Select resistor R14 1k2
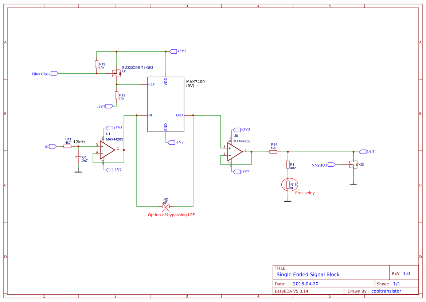Screen dimensions: 426x302 click(273, 151)
